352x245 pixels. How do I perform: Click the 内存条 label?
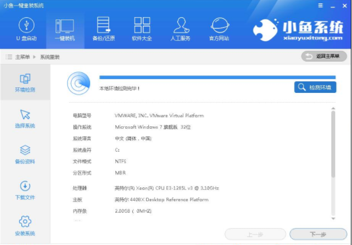coord(80,211)
